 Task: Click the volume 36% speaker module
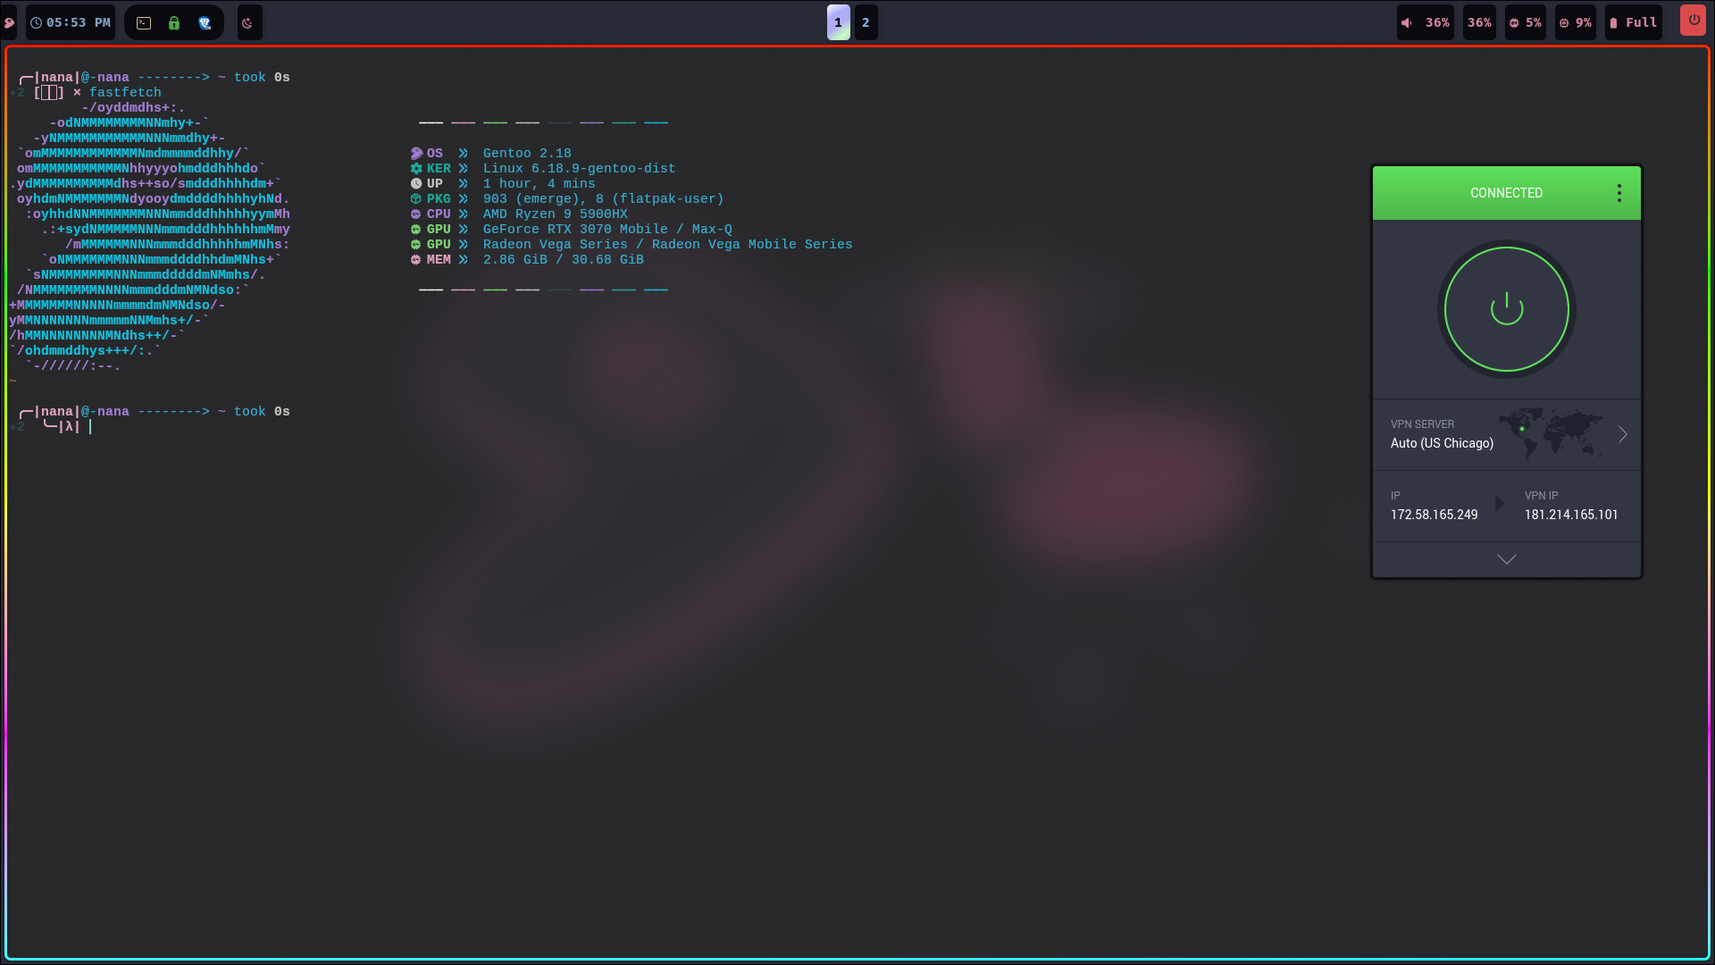(x=1426, y=23)
